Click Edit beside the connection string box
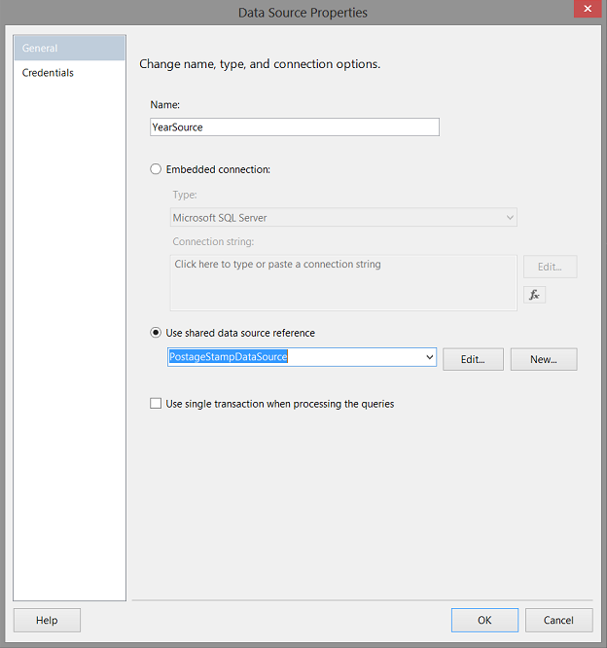Image resolution: width=607 pixels, height=648 pixels. pos(550,266)
